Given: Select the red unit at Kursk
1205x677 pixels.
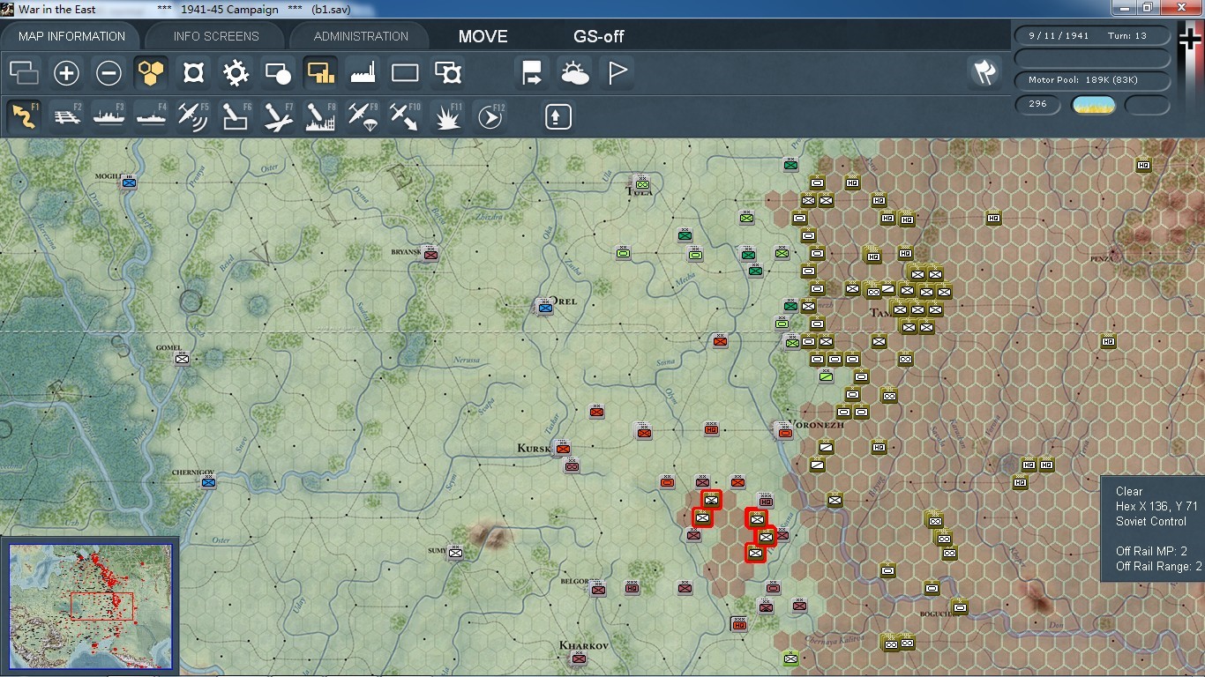Looking at the screenshot, I should click(x=563, y=449).
